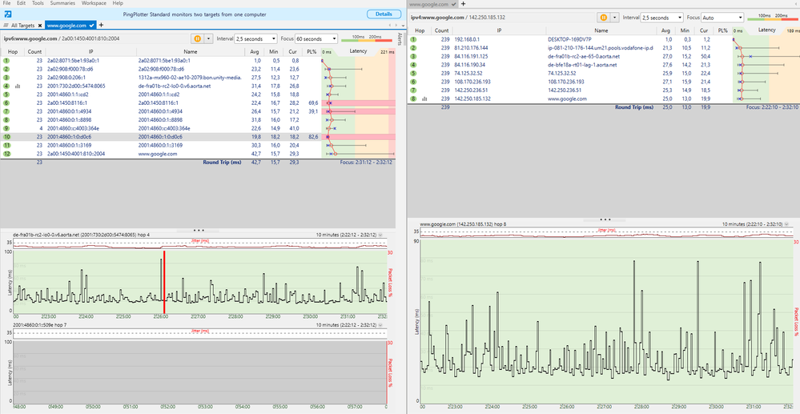
Task: Expand the arrow next to the ipv6 pause button
Action: 209,38
